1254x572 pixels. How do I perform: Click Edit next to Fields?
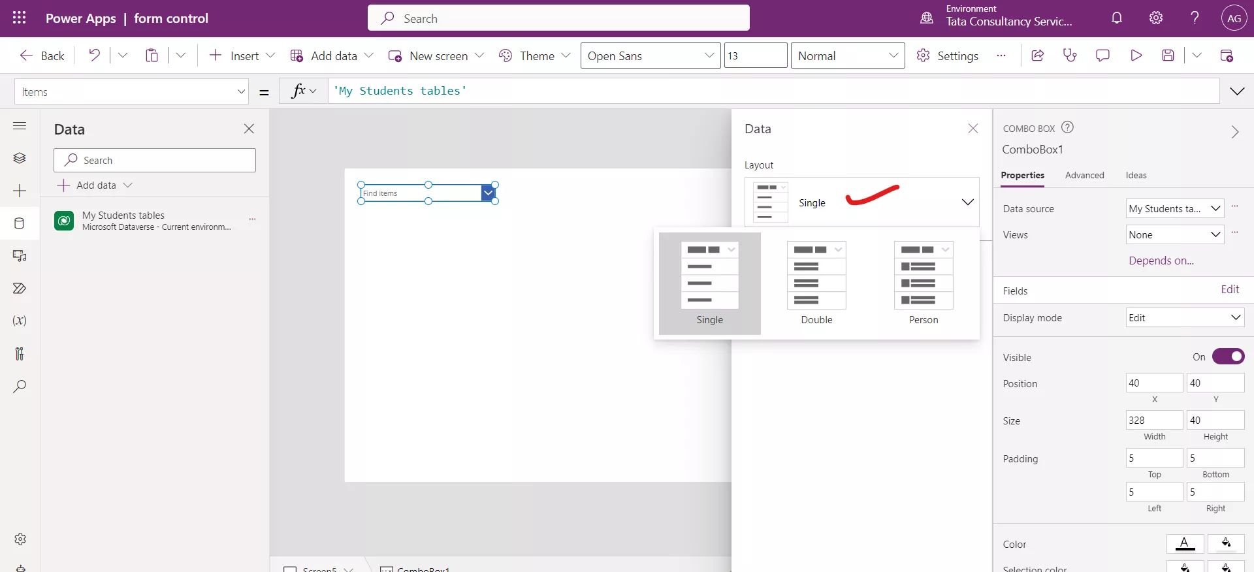tap(1230, 289)
